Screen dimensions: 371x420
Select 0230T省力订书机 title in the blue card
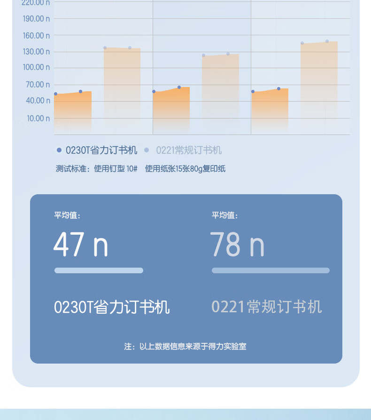coord(112,307)
